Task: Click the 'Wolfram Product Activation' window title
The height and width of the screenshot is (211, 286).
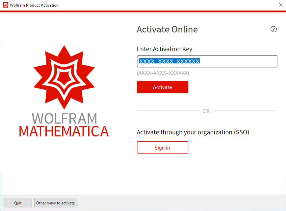Action: click(x=34, y=5)
